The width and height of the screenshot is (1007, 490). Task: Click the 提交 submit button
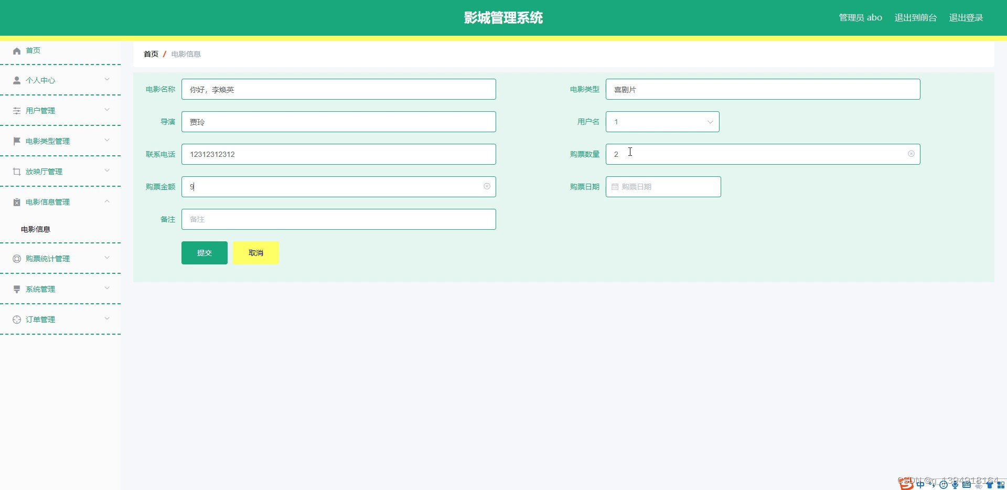click(205, 253)
